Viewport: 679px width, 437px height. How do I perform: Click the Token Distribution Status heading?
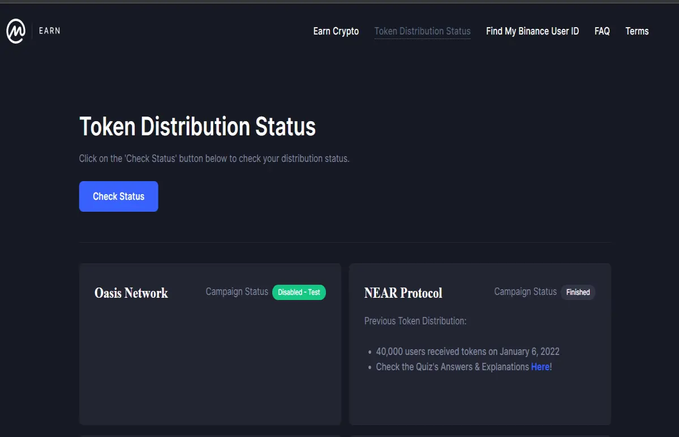click(x=197, y=126)
